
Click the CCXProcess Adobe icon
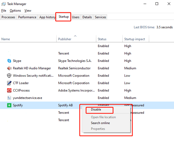(9, 91)
